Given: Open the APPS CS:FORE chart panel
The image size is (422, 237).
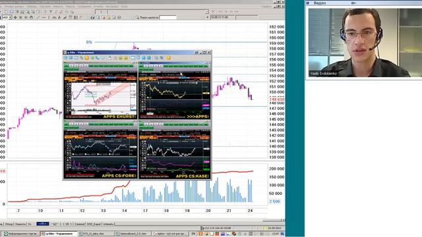Looking at the screenshot, I should click(x=100, y=149).
